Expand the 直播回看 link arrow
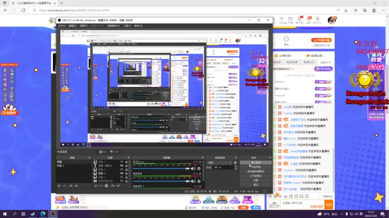 [323, 56]
